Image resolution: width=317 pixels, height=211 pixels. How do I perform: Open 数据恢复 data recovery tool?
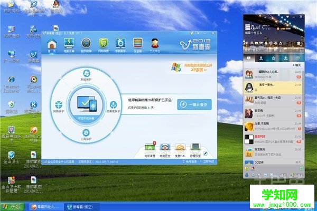click(x=195, y=150)
